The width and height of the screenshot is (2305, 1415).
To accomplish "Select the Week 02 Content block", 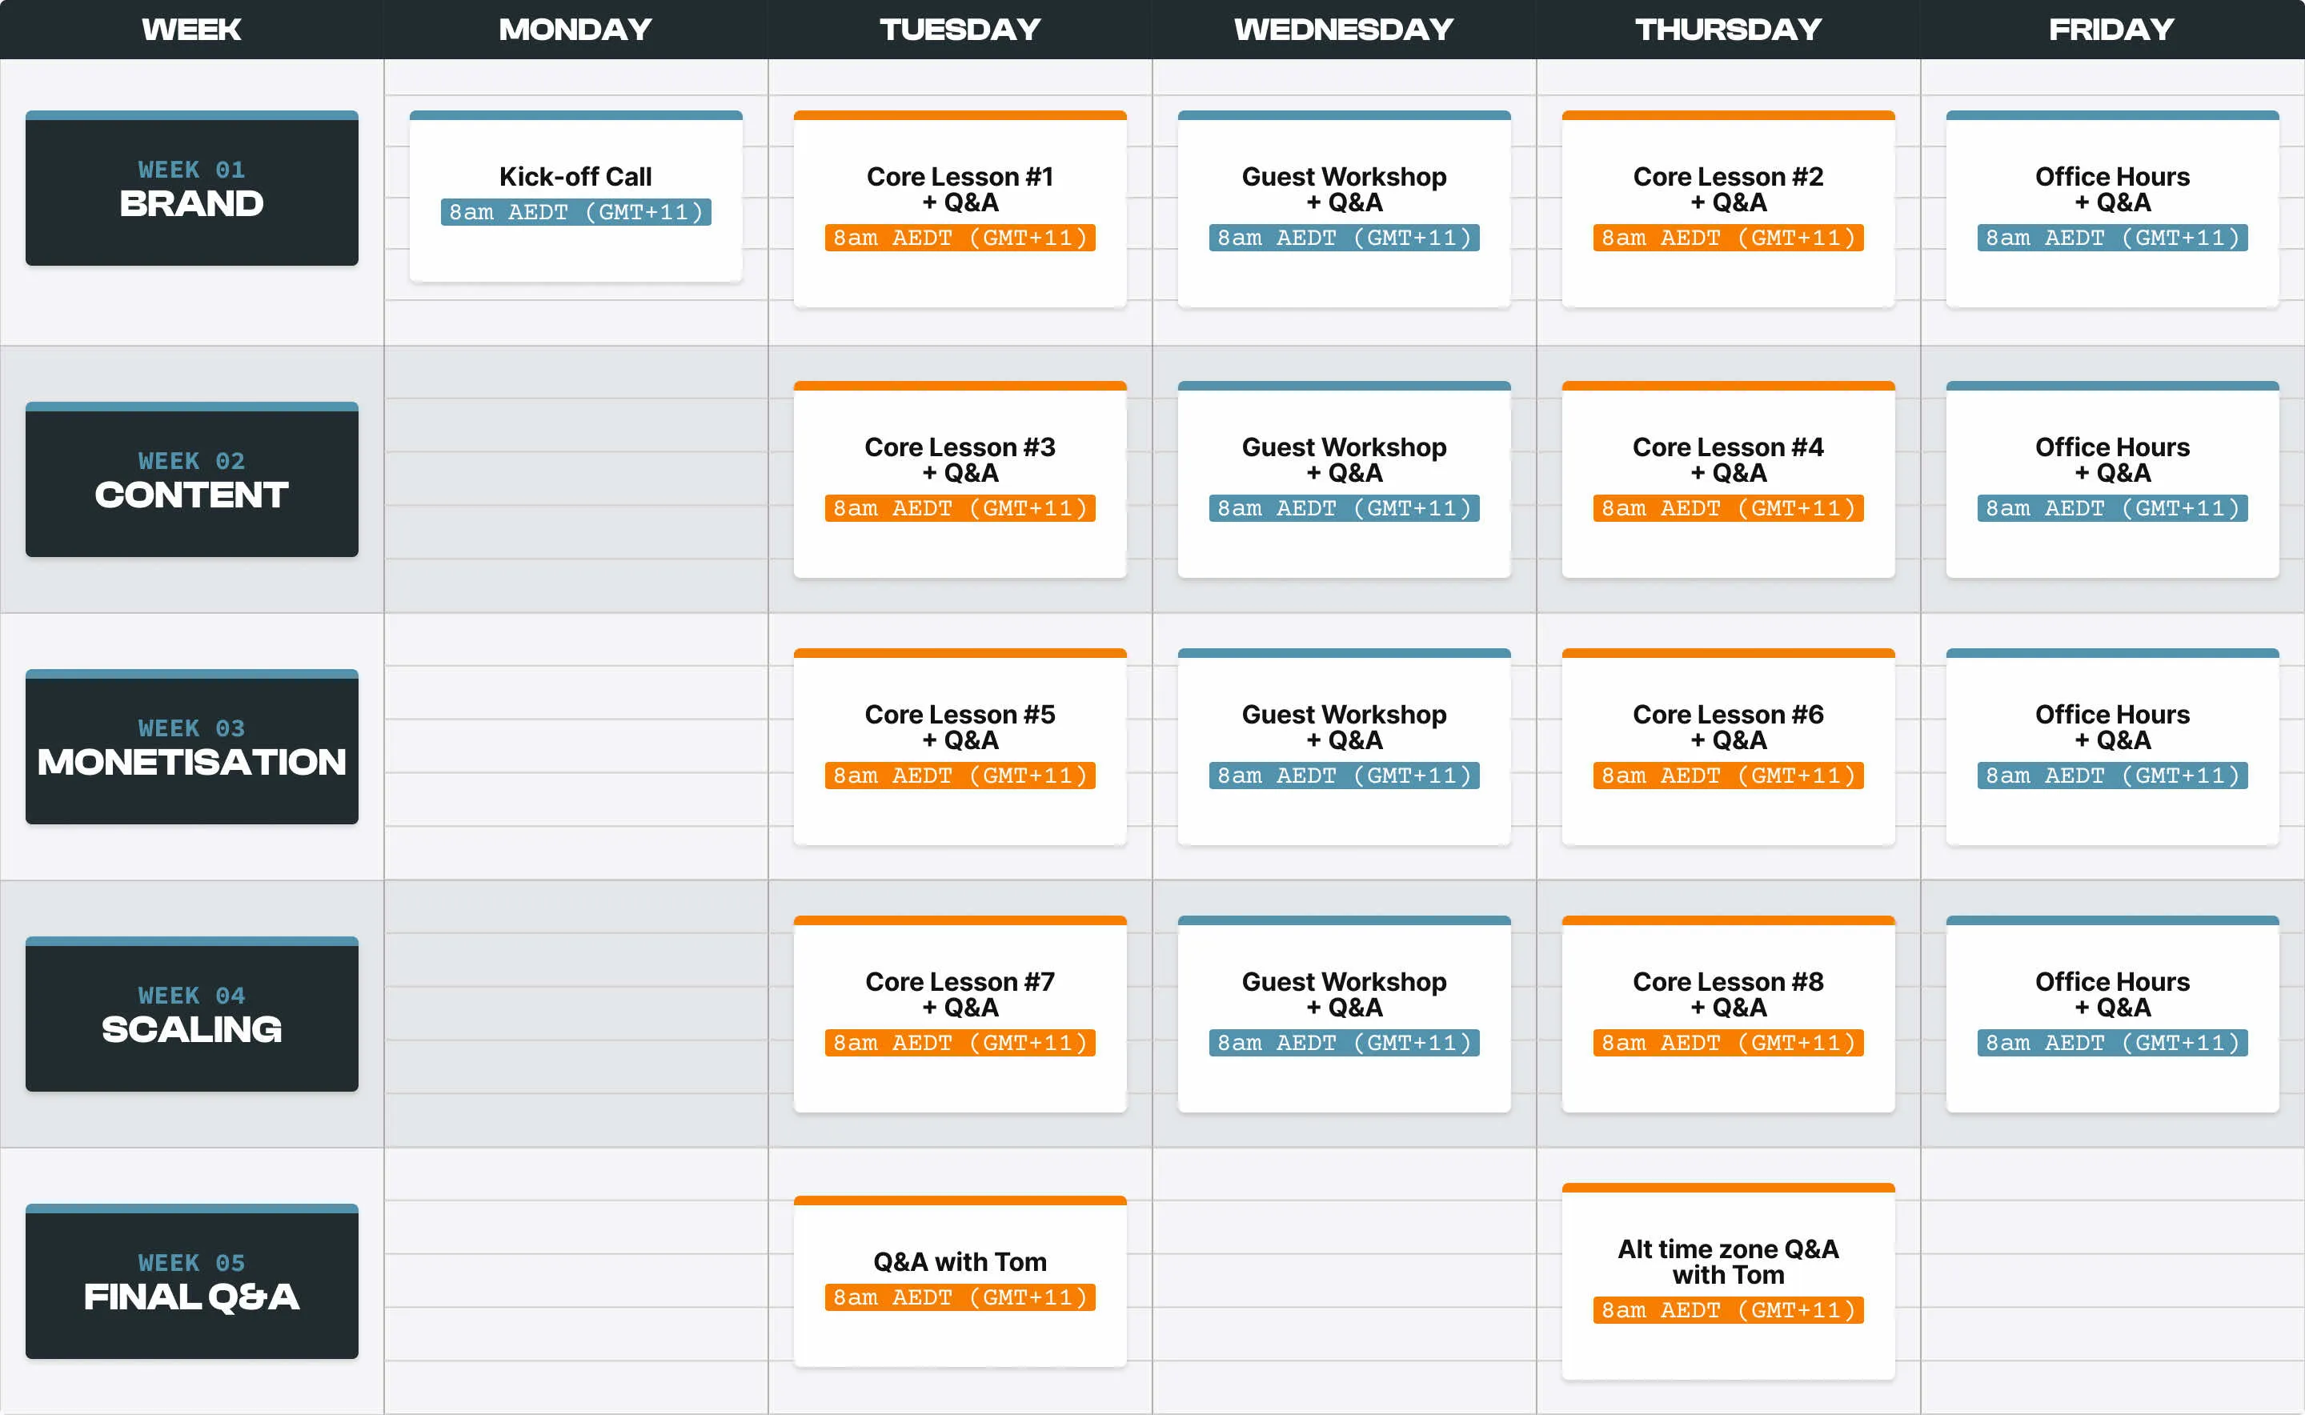I will pyautogui.click(x=191, y=481).
